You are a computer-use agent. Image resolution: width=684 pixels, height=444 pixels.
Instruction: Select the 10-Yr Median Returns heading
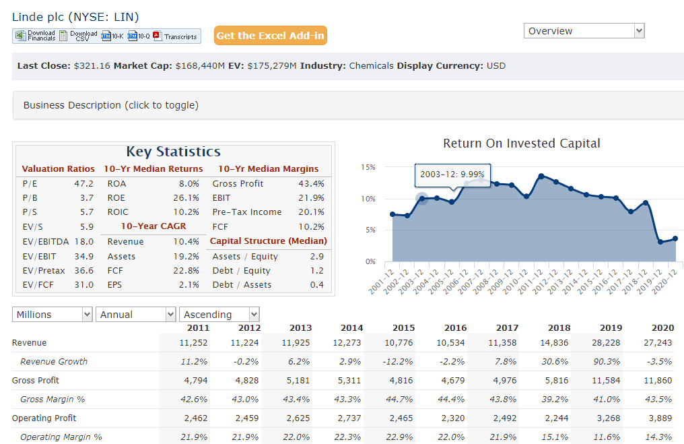point(153,169)
